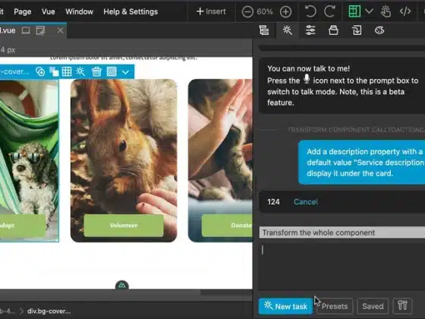Viewport: 425px width, 319px height.
Task: Open the Presets button
Action: pos(335,306)
